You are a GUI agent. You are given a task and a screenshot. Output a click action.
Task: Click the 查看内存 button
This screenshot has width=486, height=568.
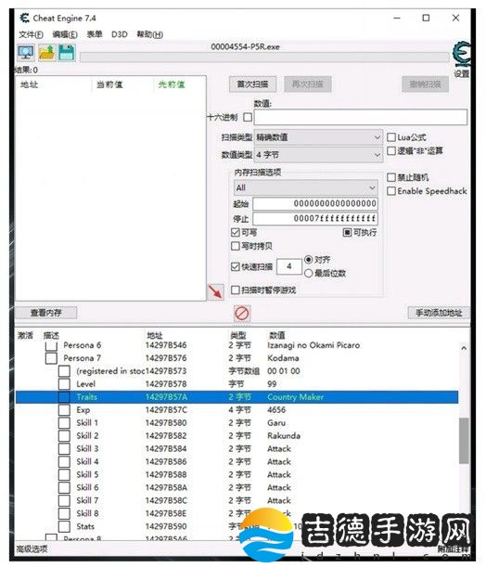click(x=46, y=313)
